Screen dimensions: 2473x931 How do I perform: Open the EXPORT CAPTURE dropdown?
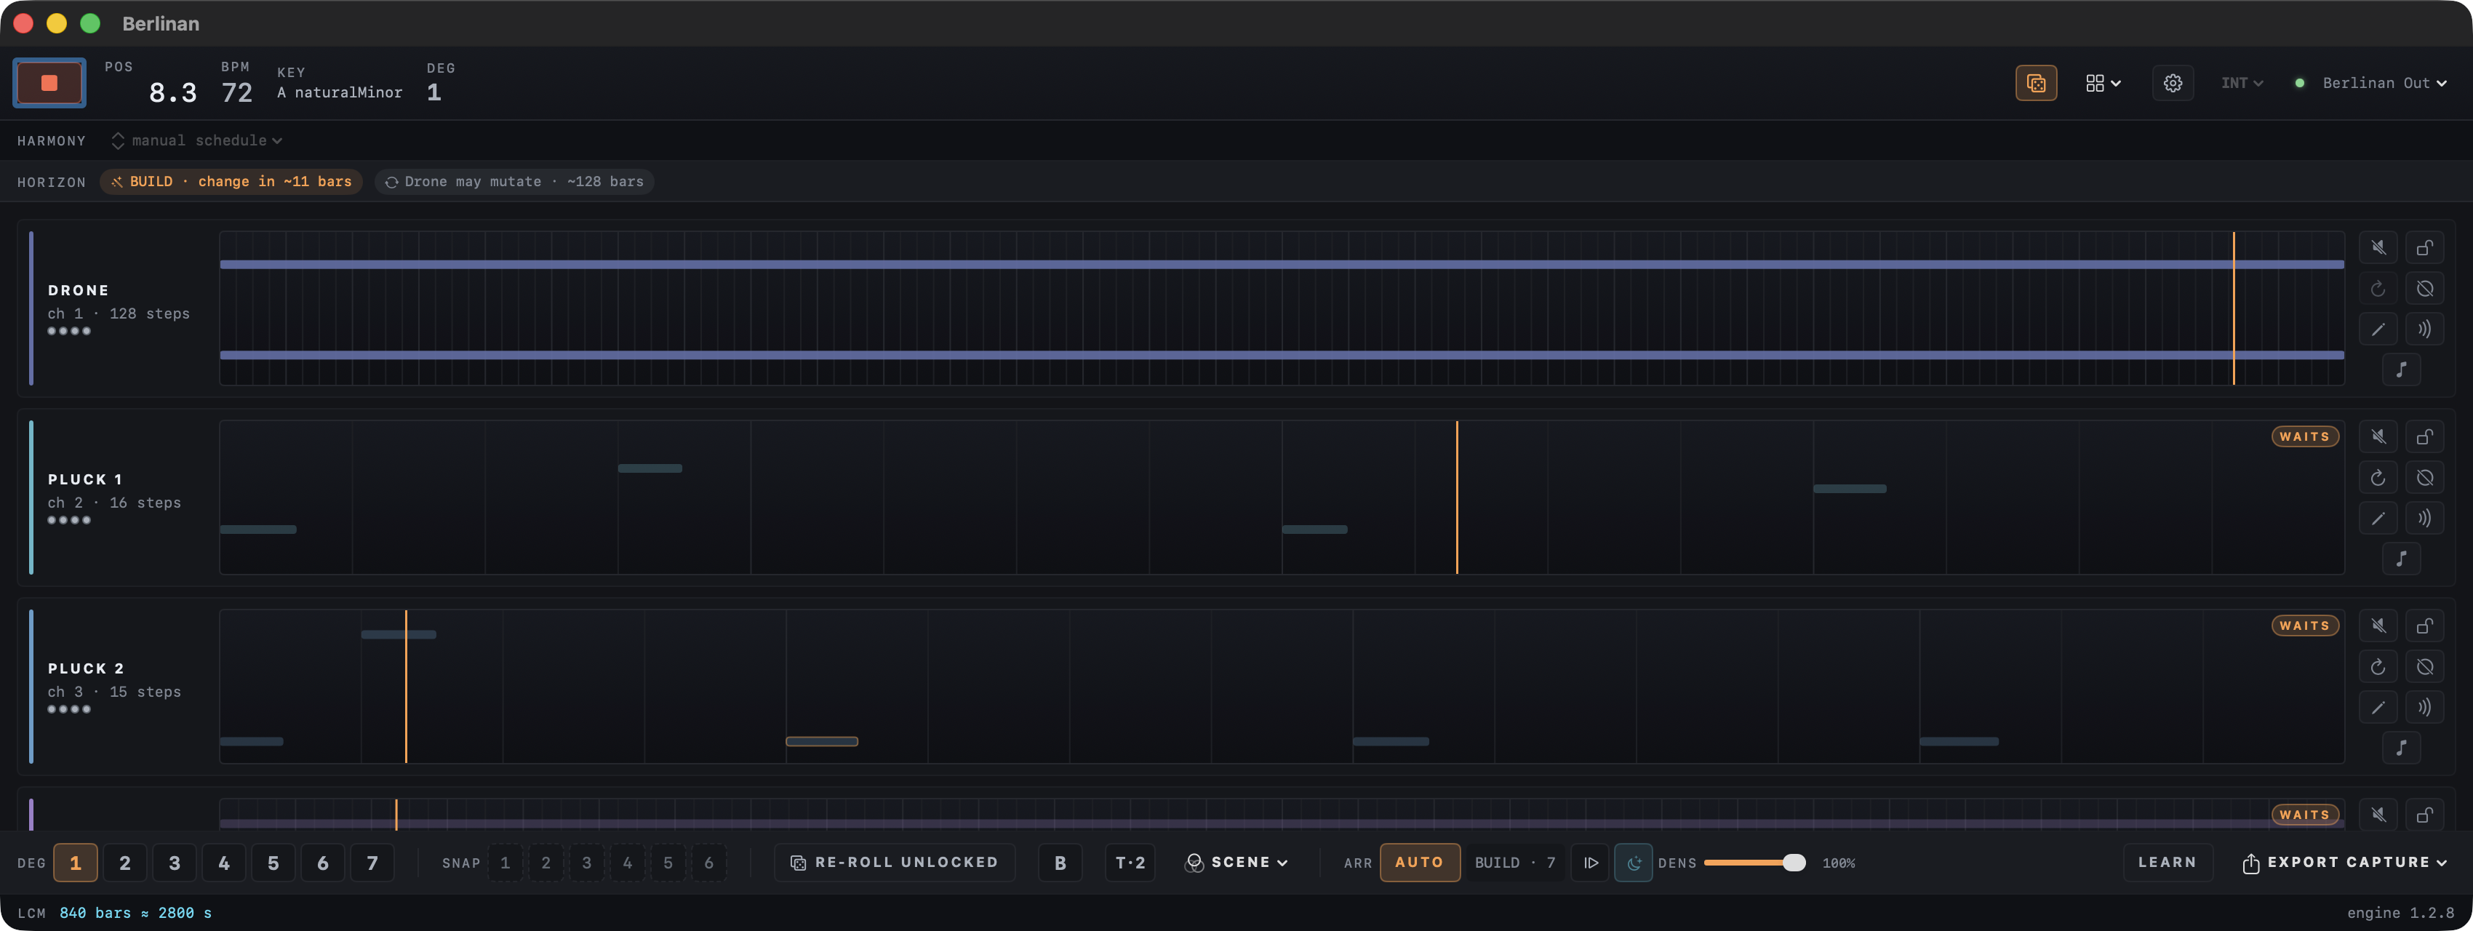tap(2344, 862)
